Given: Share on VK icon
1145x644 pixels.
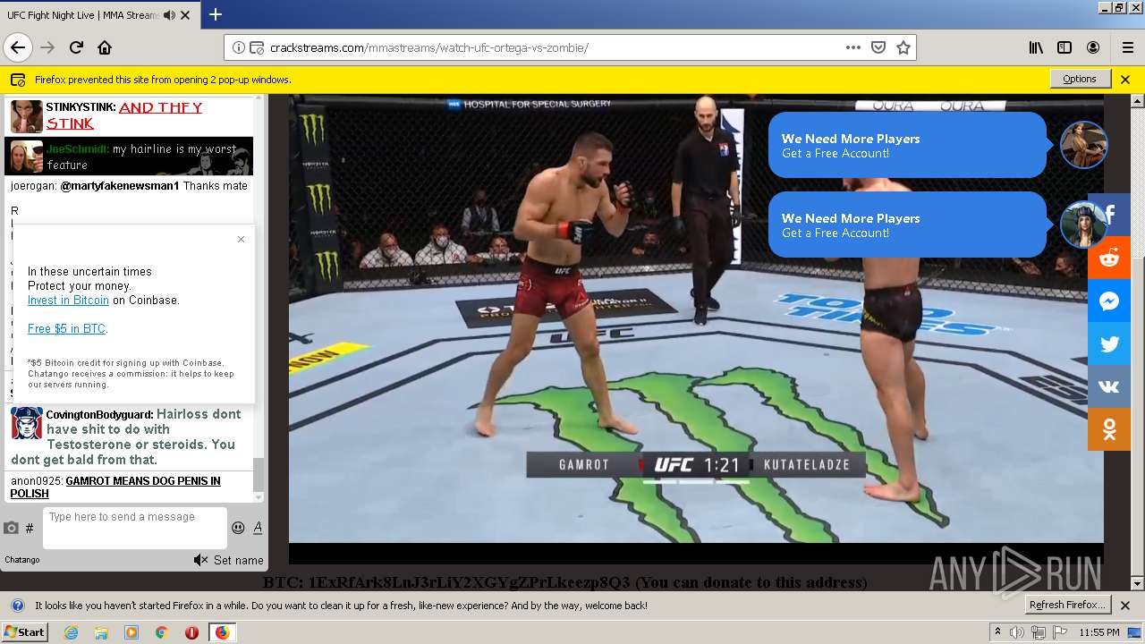Looking at the screenshot, I should point(1109,386).
